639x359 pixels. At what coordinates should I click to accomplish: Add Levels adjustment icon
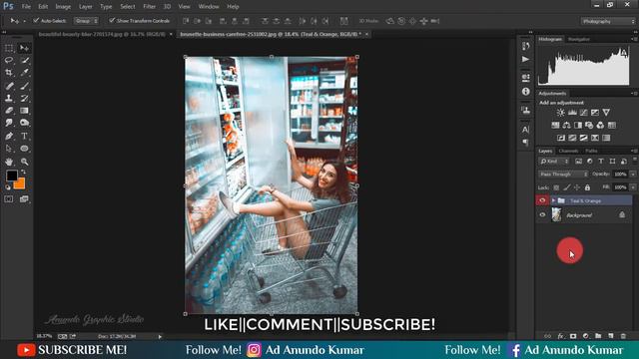point(572,113)
